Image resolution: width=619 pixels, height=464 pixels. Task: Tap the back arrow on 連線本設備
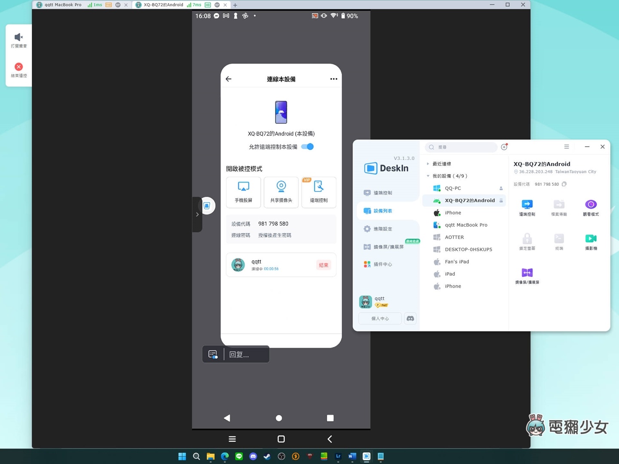229,79
